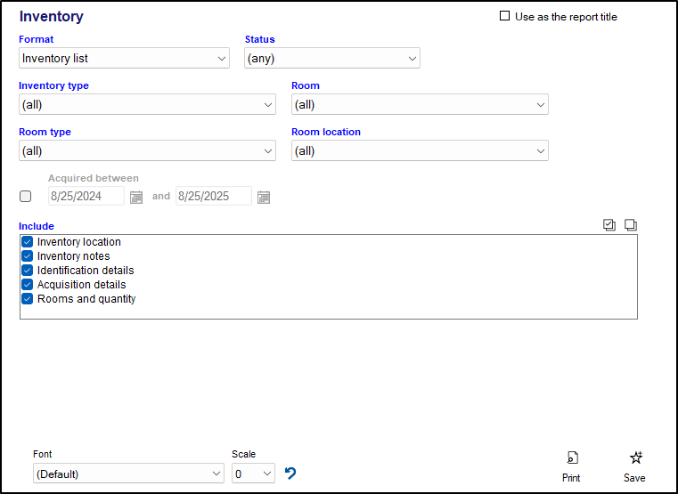Toggle Use as the report title checkbox
Image resolution: width=678 pixels, height=494 pixels.
click(x=505, y=16)
